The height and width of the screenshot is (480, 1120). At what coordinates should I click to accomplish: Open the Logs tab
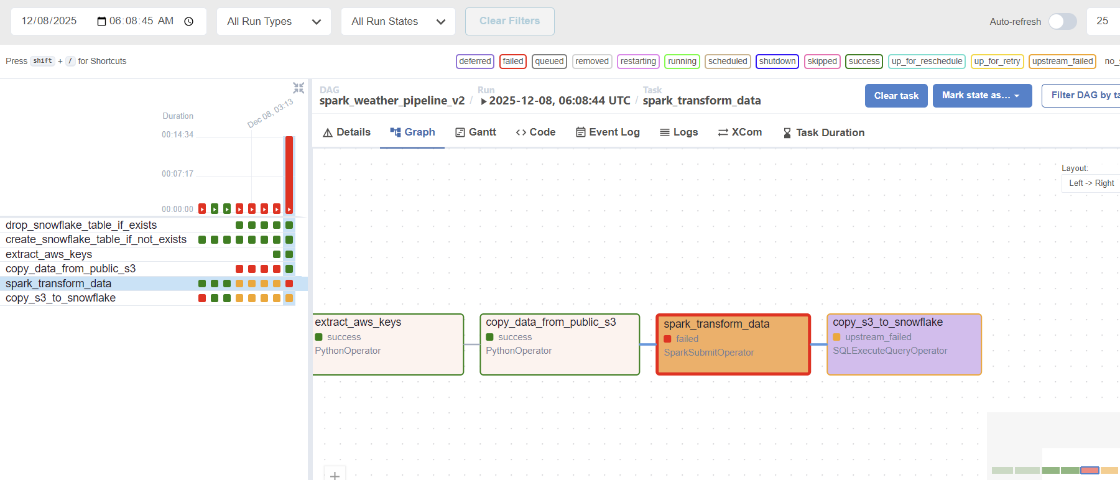click(678, 132)
